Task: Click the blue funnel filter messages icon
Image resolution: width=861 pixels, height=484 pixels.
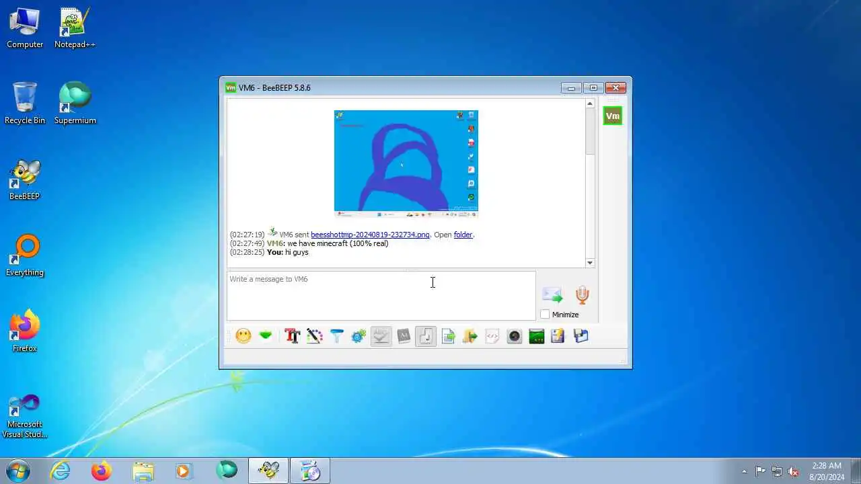Action: pos(336,335)
